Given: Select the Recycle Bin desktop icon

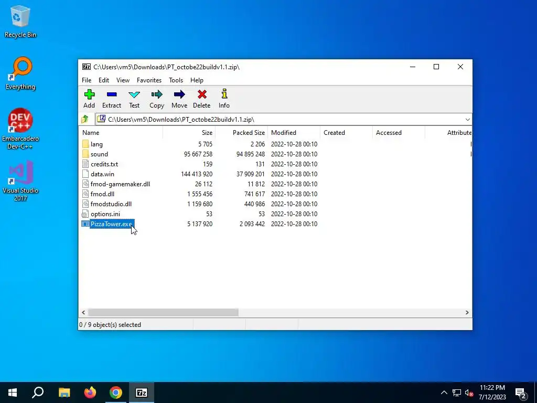Looking at the screenshot, I should 20,22.
